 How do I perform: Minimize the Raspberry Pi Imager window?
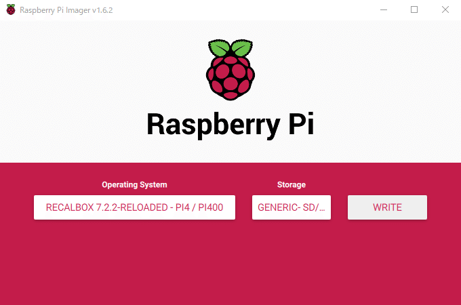[384, 9]
